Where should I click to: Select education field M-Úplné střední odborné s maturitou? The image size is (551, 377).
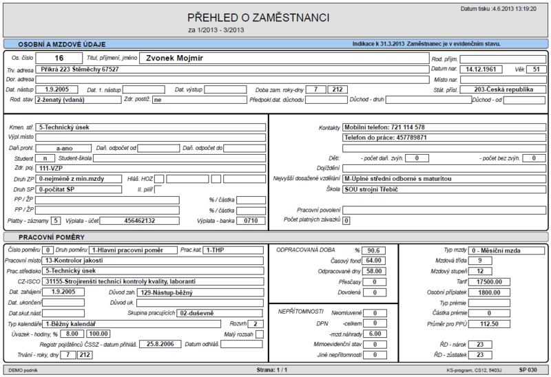[444, 179]
